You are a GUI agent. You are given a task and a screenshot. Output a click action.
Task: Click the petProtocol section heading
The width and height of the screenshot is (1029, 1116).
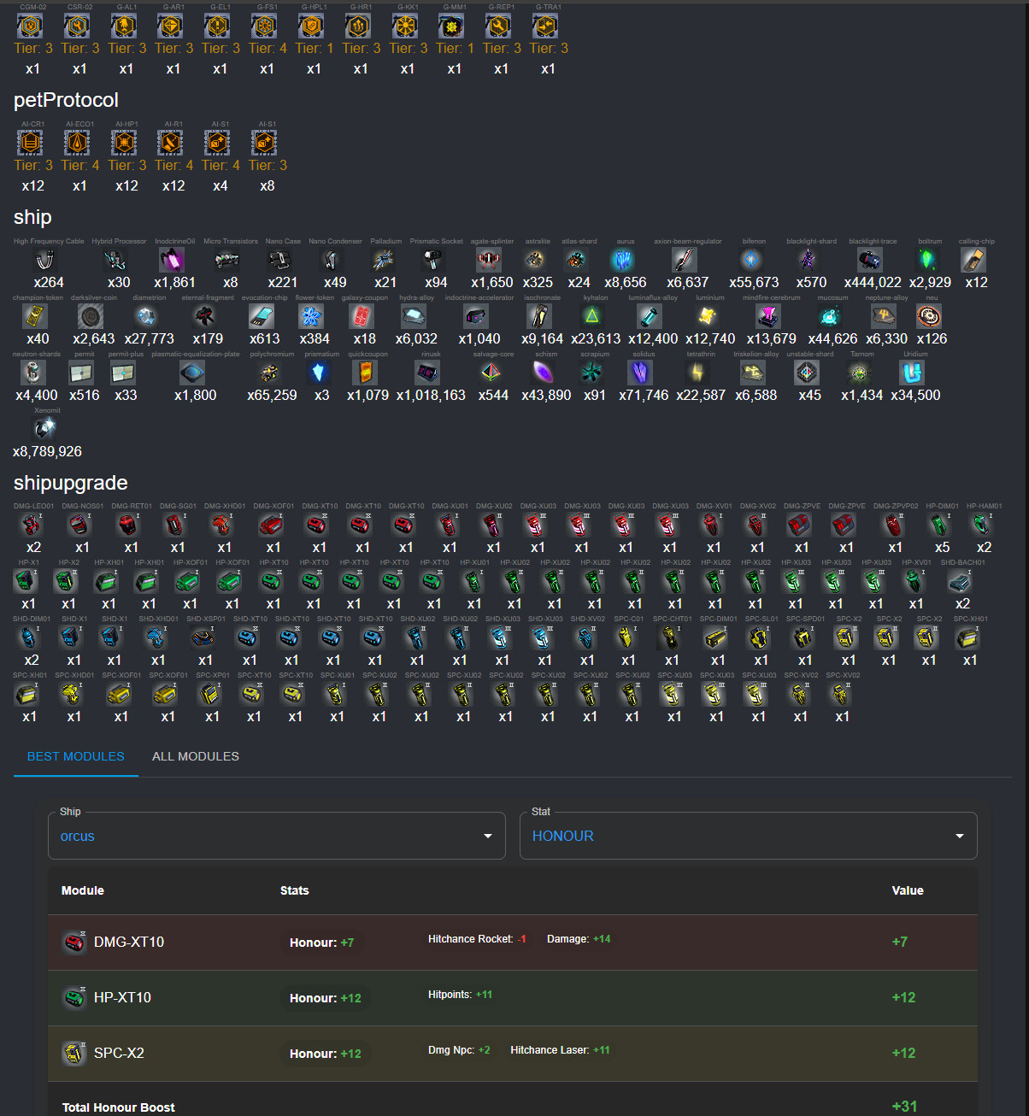pos(66,100)
